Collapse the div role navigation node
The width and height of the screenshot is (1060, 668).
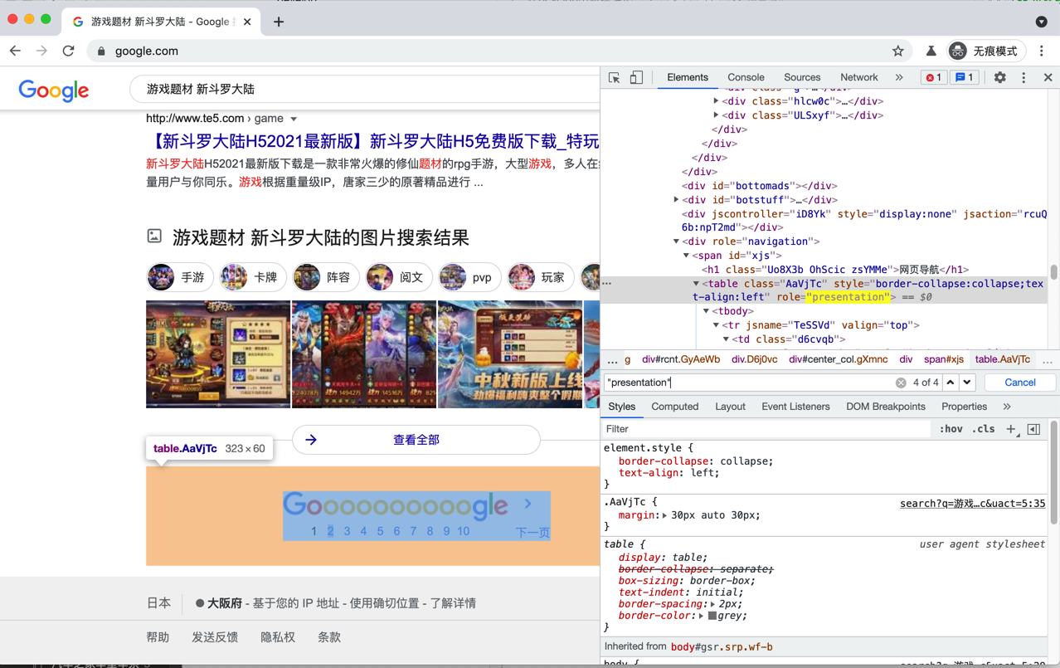(x=676, y=241)
